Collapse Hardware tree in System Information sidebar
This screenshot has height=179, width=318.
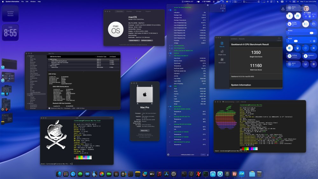[28, 56]
